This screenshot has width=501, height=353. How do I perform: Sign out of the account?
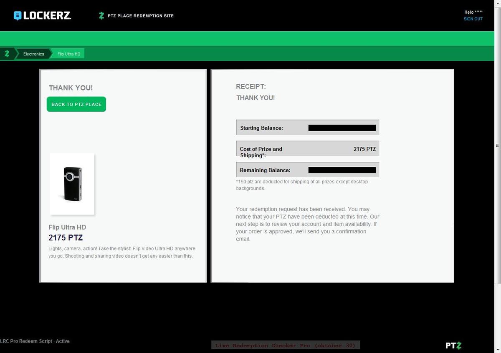pos(473,19)
